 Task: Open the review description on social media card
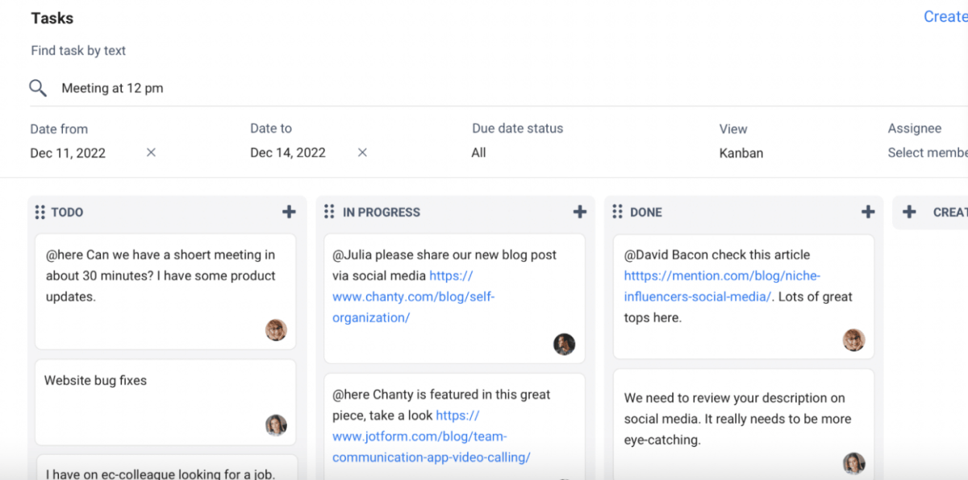pyautogui.click(x=744, y=424)
